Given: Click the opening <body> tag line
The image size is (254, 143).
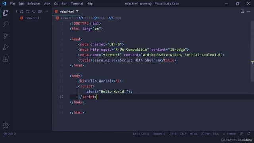Looking at the screenshot, I should [76, 76].
